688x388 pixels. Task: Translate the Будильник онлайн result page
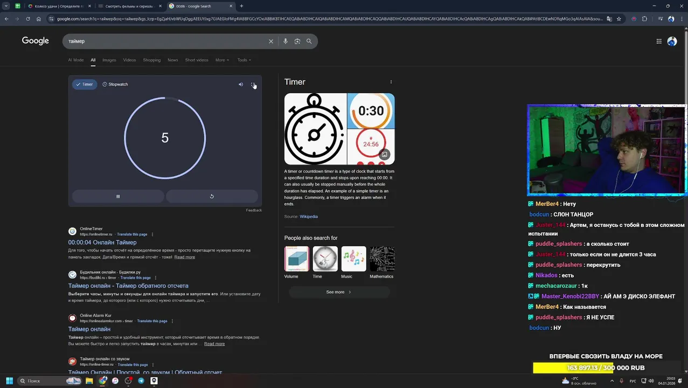tap(136, 278)
